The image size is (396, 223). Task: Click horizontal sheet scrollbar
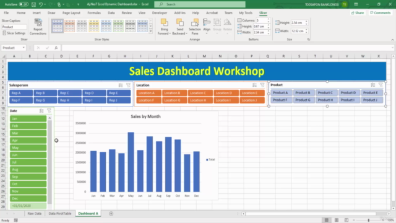click(311, 214)
